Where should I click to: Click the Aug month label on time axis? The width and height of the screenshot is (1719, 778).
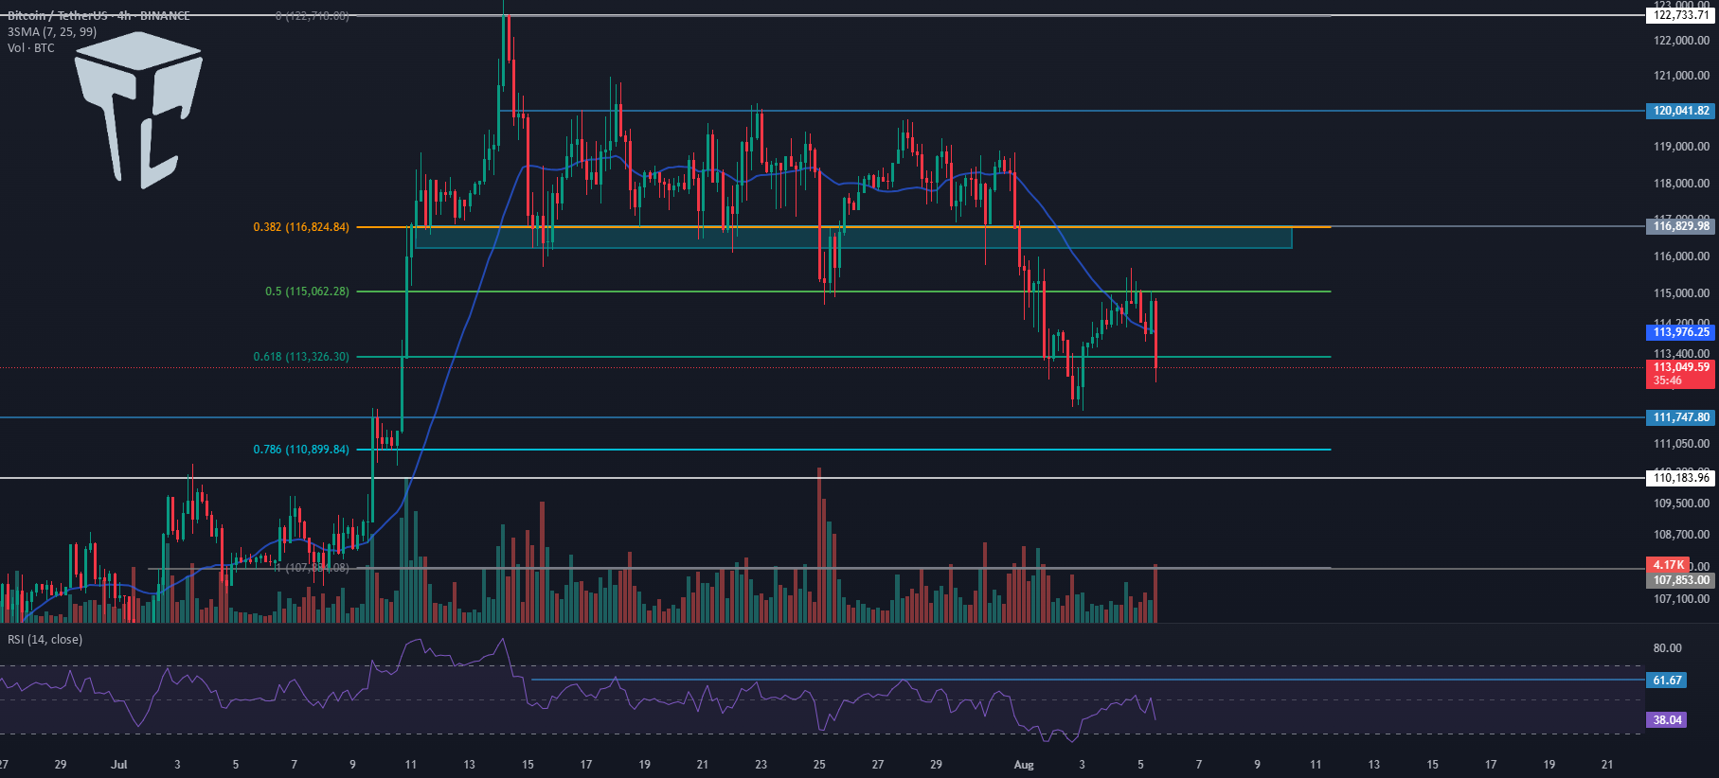[x=1024, y=765]
